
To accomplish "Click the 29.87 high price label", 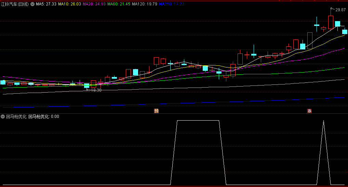I will pos(340,10).
